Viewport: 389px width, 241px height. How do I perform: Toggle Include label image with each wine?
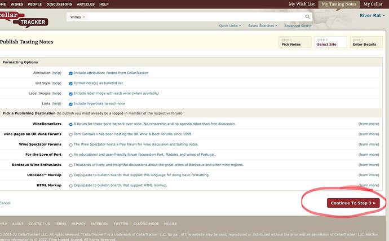click(x=70, y=94)
